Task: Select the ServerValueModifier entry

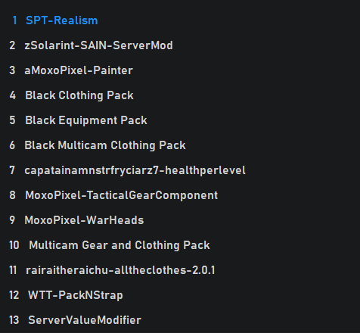Action: pos(85,320)
